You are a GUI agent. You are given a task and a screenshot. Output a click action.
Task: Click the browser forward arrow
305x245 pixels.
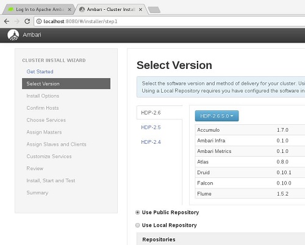(17, 21)
